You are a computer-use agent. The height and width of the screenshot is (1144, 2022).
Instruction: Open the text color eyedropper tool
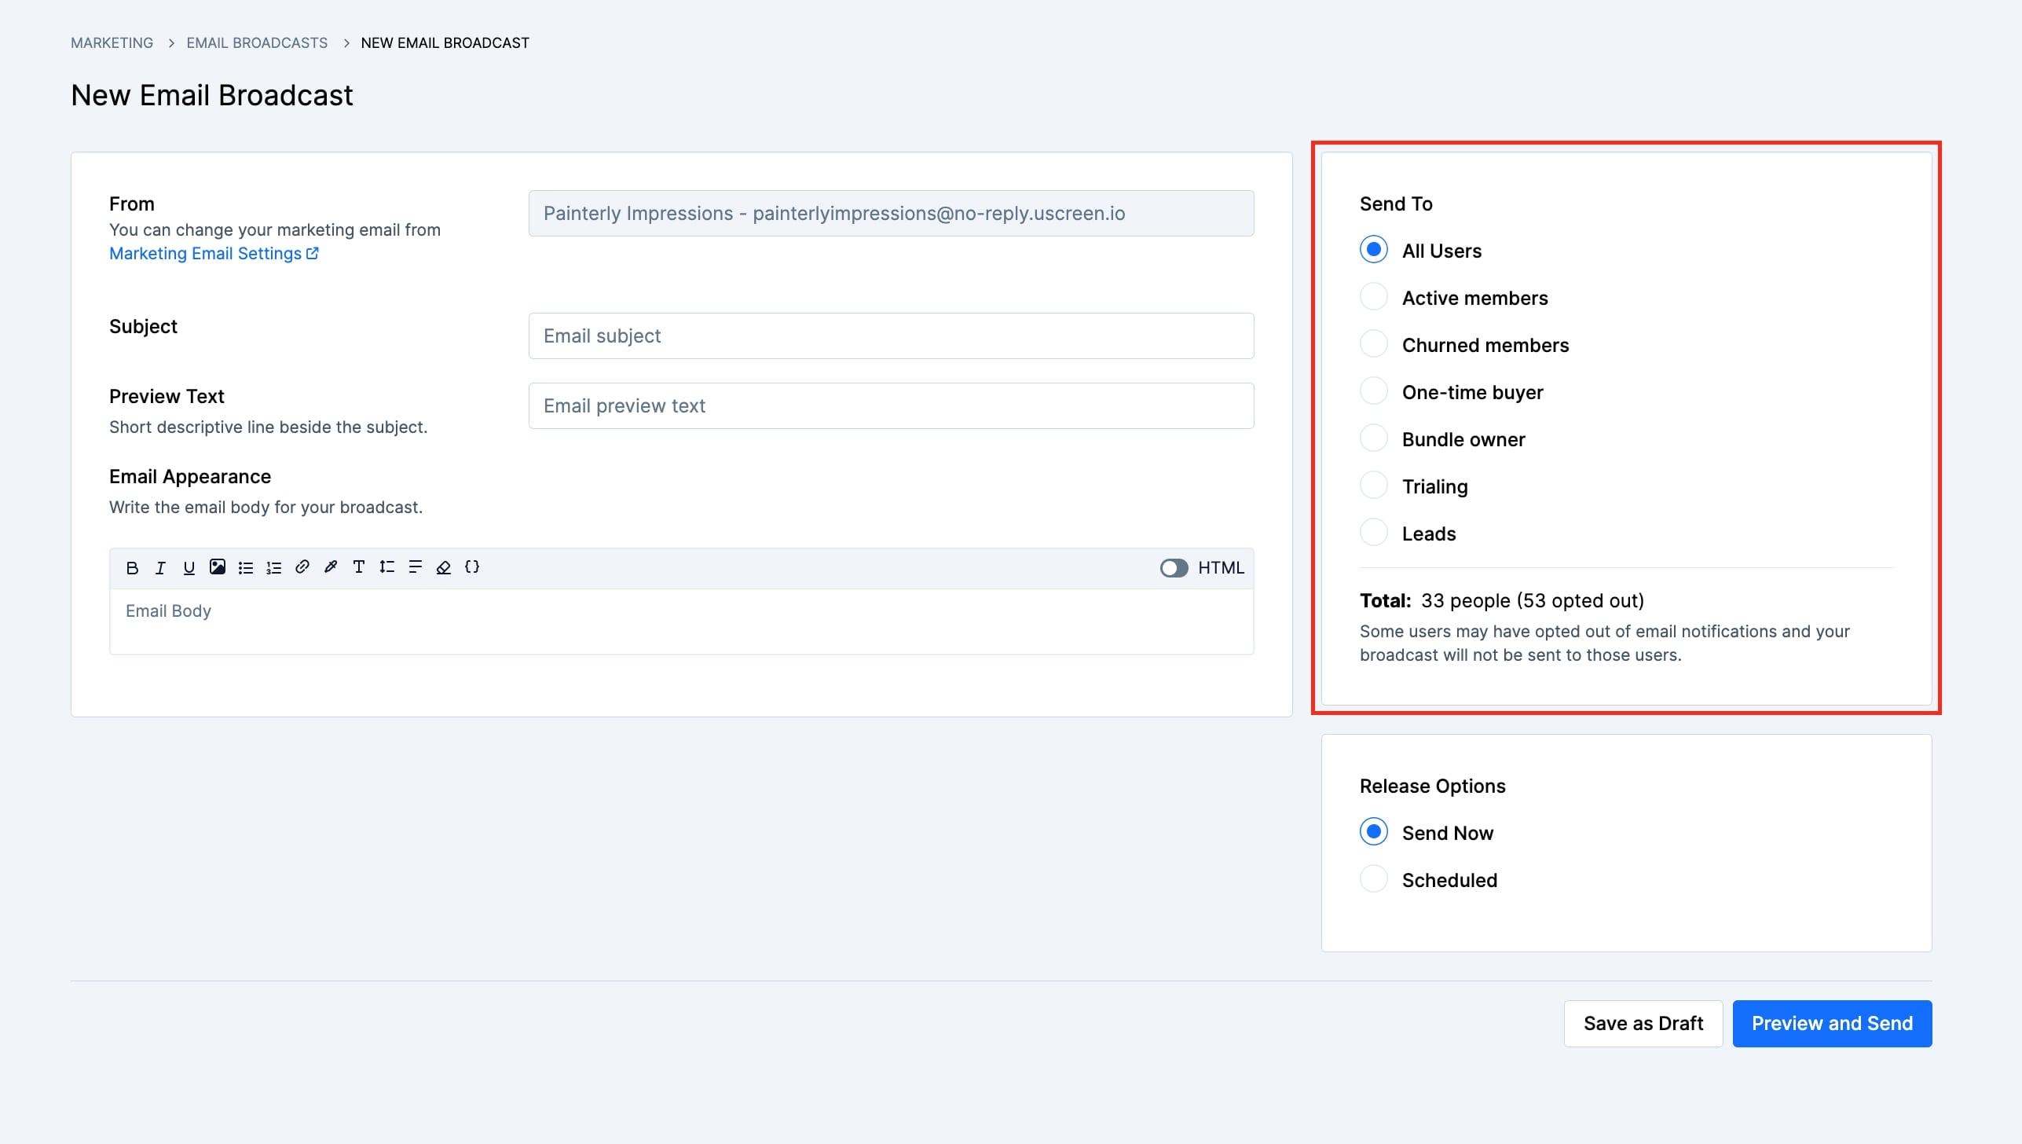pos(331,567)
